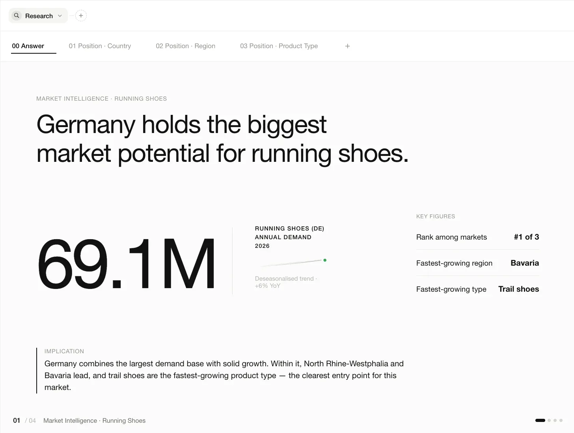Go to the second page dot
Image resolution: width=574 pixels, height=433 pixels.
click(549, 420)
